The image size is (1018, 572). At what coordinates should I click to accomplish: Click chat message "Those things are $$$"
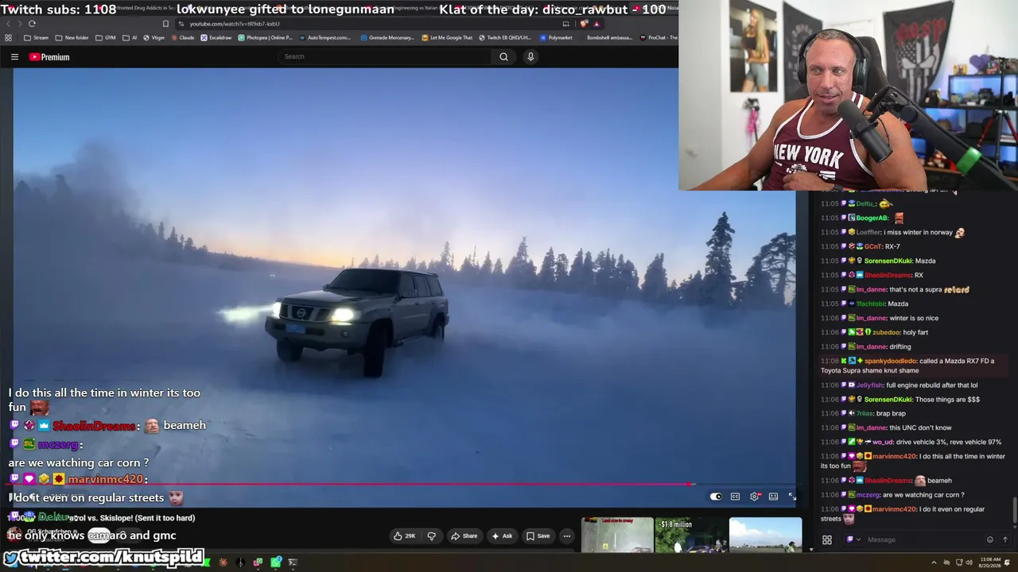(x=947, y=399)
